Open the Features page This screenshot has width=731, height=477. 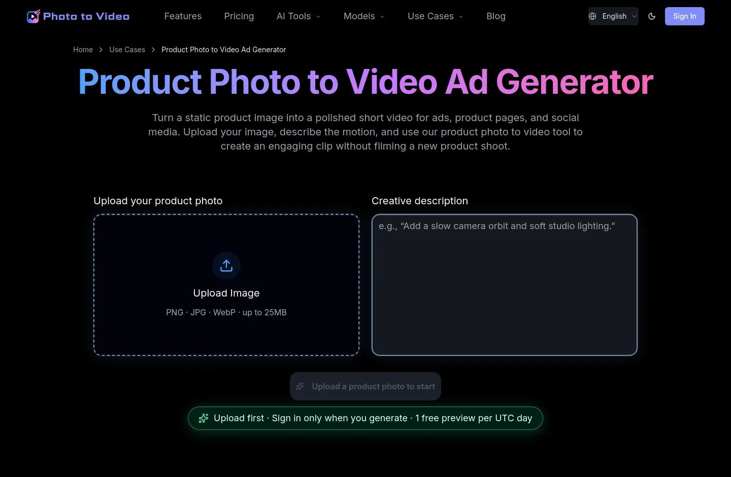tap(183, 16)
